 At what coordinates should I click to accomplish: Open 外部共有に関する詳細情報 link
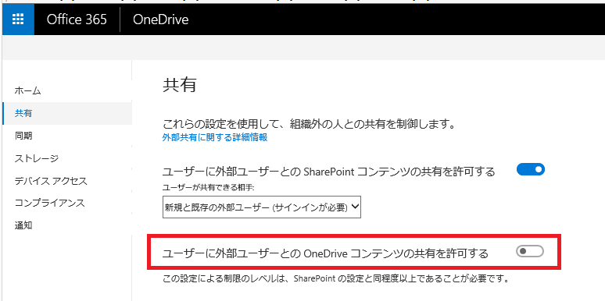point(215,137)
